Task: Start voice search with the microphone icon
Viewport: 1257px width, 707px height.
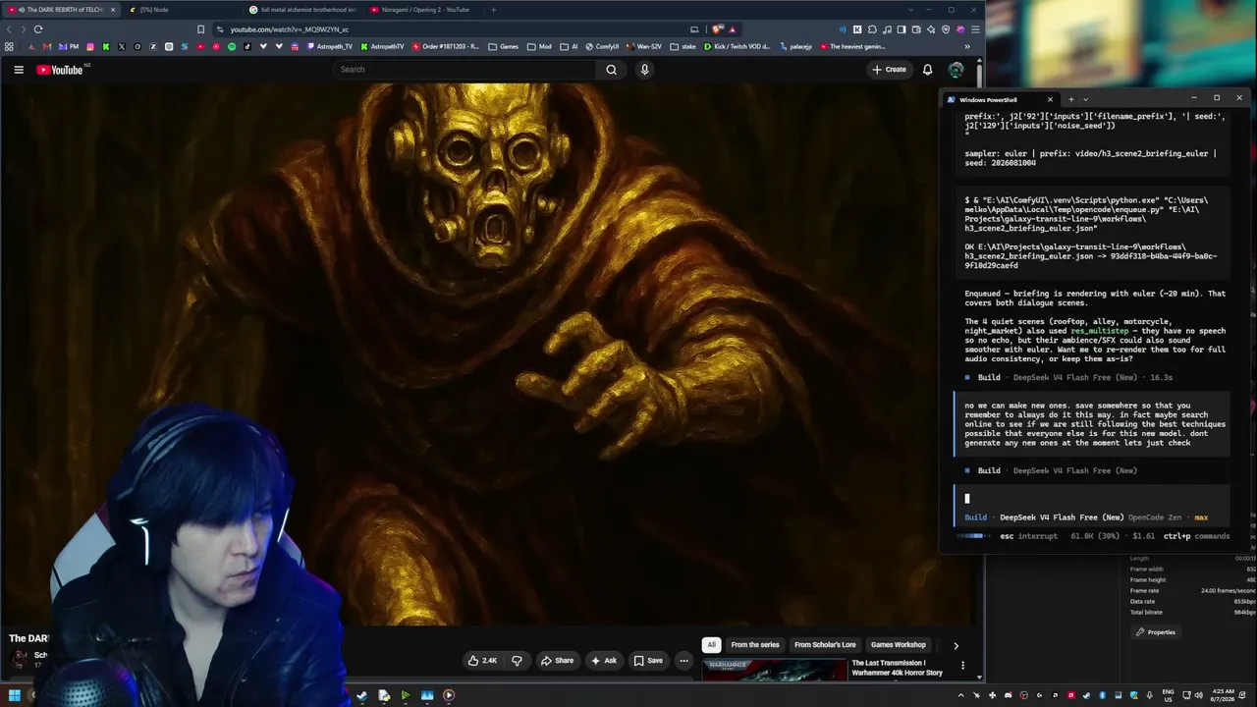Action: coord(644,70)
